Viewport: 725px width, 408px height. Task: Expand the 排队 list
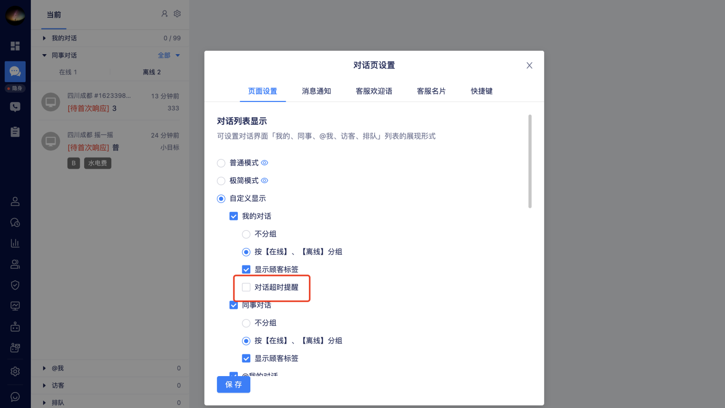tap(44, 403)
